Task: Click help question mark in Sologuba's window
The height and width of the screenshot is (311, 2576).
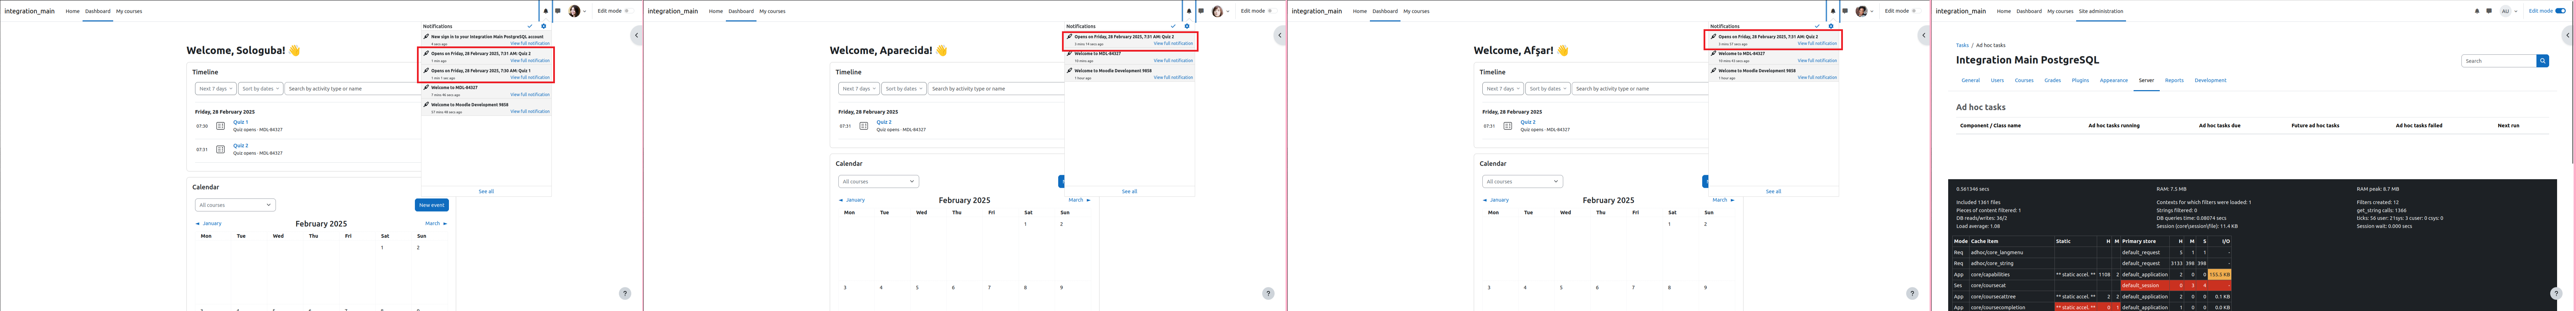Action: pyautogui.click(x=625, y=293)
